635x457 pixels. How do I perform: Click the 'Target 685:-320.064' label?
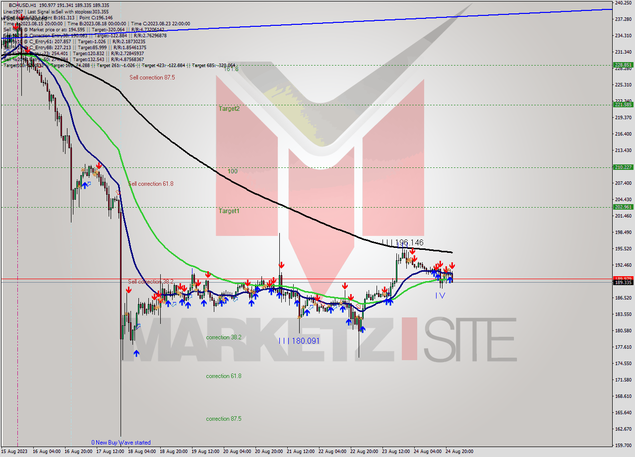tap(213, 65)
